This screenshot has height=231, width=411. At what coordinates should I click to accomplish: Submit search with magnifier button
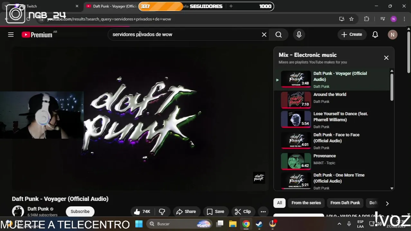pos(279,35)
